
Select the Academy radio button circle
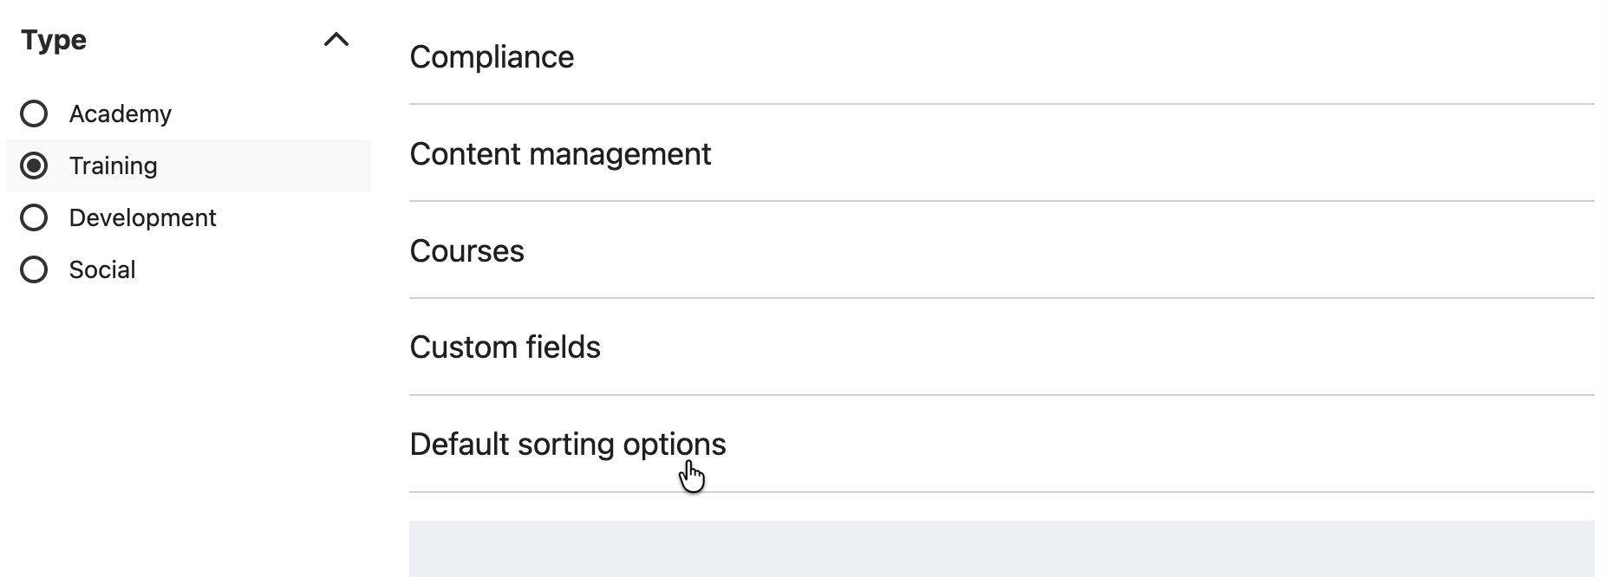coord(34,113)
